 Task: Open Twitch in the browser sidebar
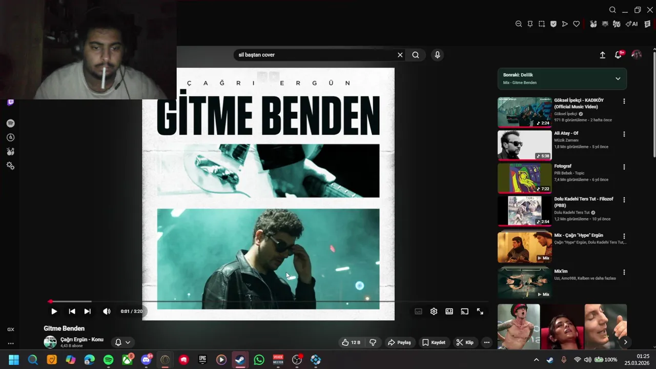click(10, 102)
